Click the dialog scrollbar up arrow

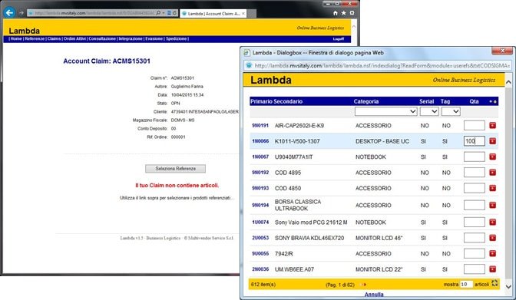click(x=508, y=82)
